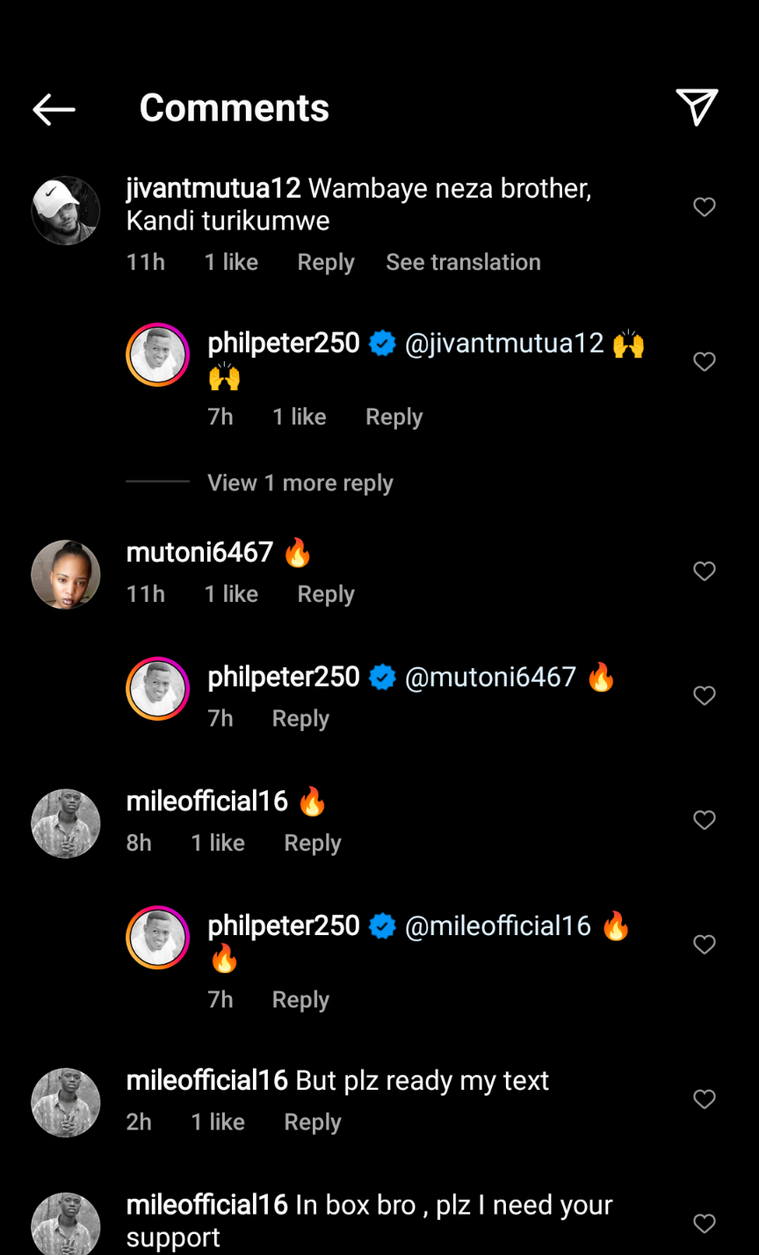
Task: Expand 'View 1 more reply' thread
Action: (300, 482)
